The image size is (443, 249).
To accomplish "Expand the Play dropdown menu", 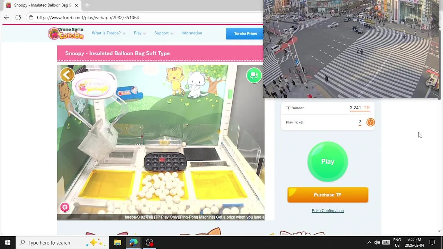I will (140, 33).
